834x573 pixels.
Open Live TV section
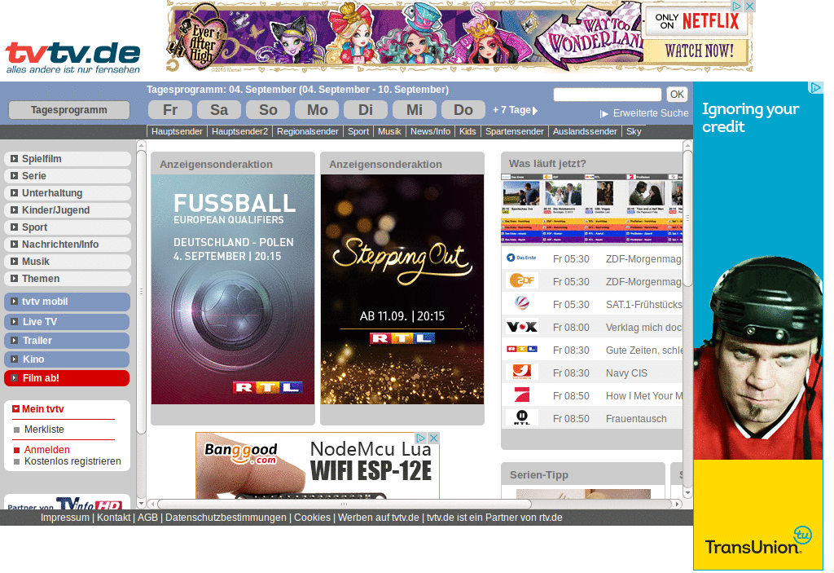tap(67, 322)
